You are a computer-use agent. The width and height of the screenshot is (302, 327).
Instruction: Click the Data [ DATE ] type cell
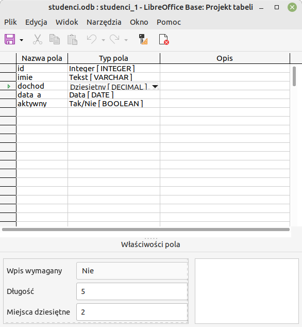114,95
